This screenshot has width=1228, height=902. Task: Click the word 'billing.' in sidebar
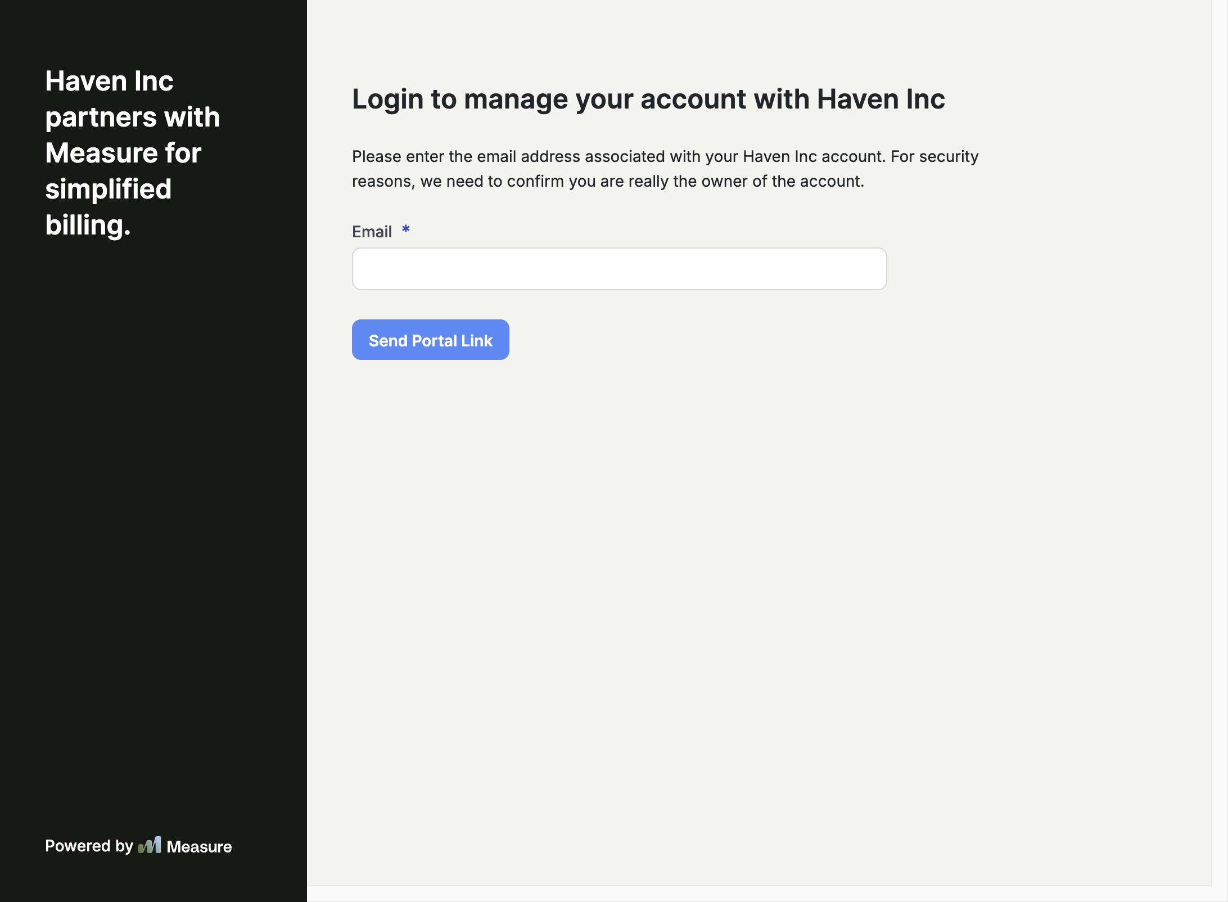click(88, 225)
